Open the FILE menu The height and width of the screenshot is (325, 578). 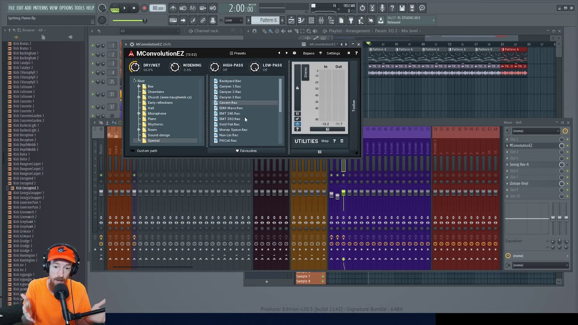point(11,8)
